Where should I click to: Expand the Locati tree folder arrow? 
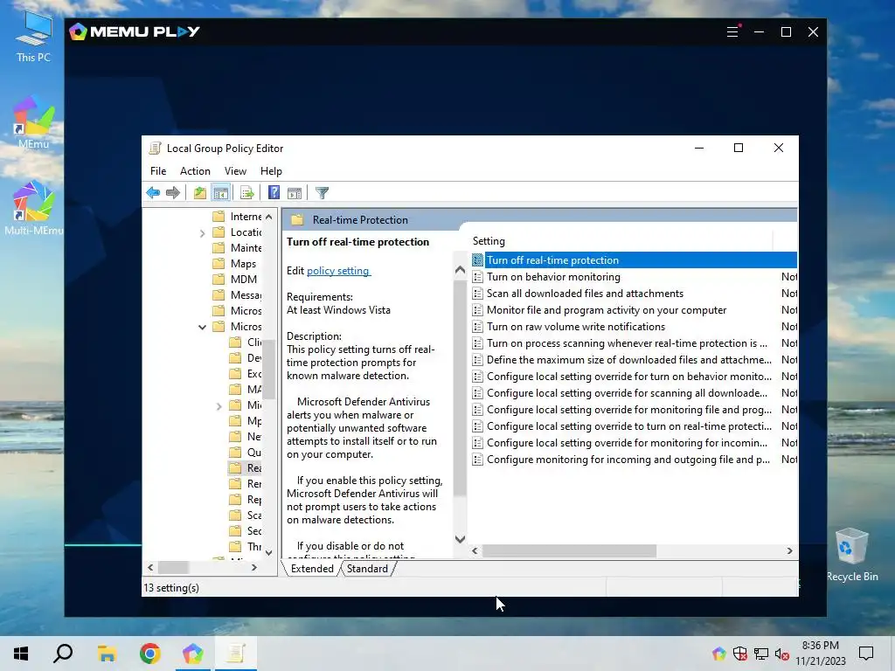pos(202,232)
